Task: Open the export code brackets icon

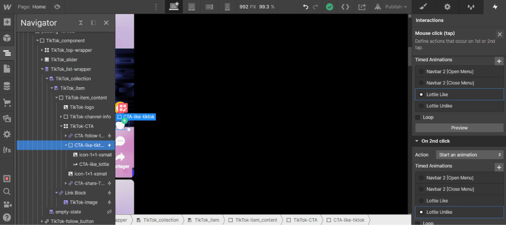Action: (345, 7)
